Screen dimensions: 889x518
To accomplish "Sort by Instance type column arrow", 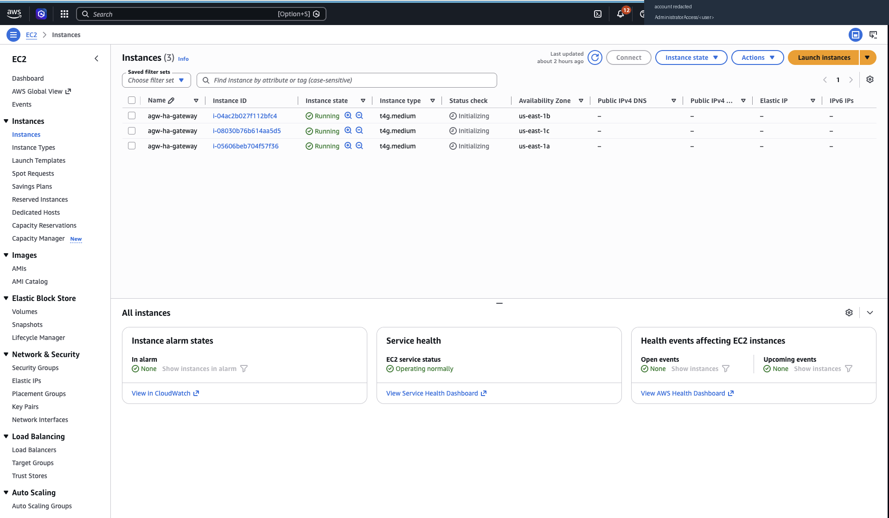I will (433, 101).
